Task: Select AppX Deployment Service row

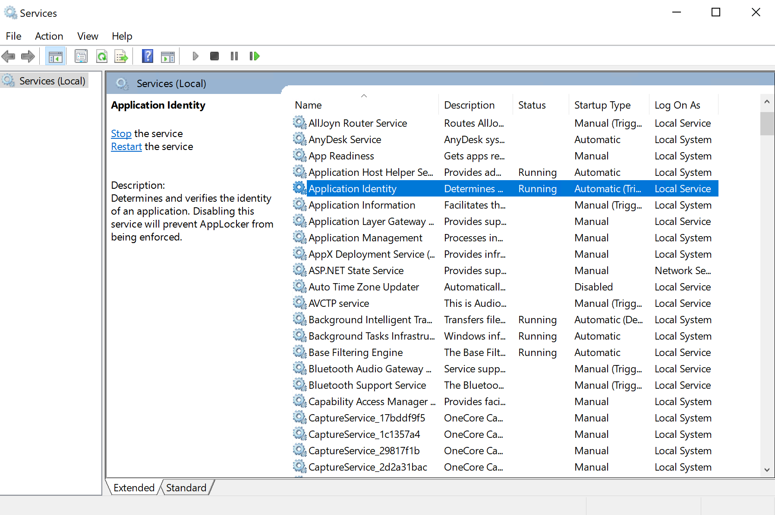Action: point(505,254)
